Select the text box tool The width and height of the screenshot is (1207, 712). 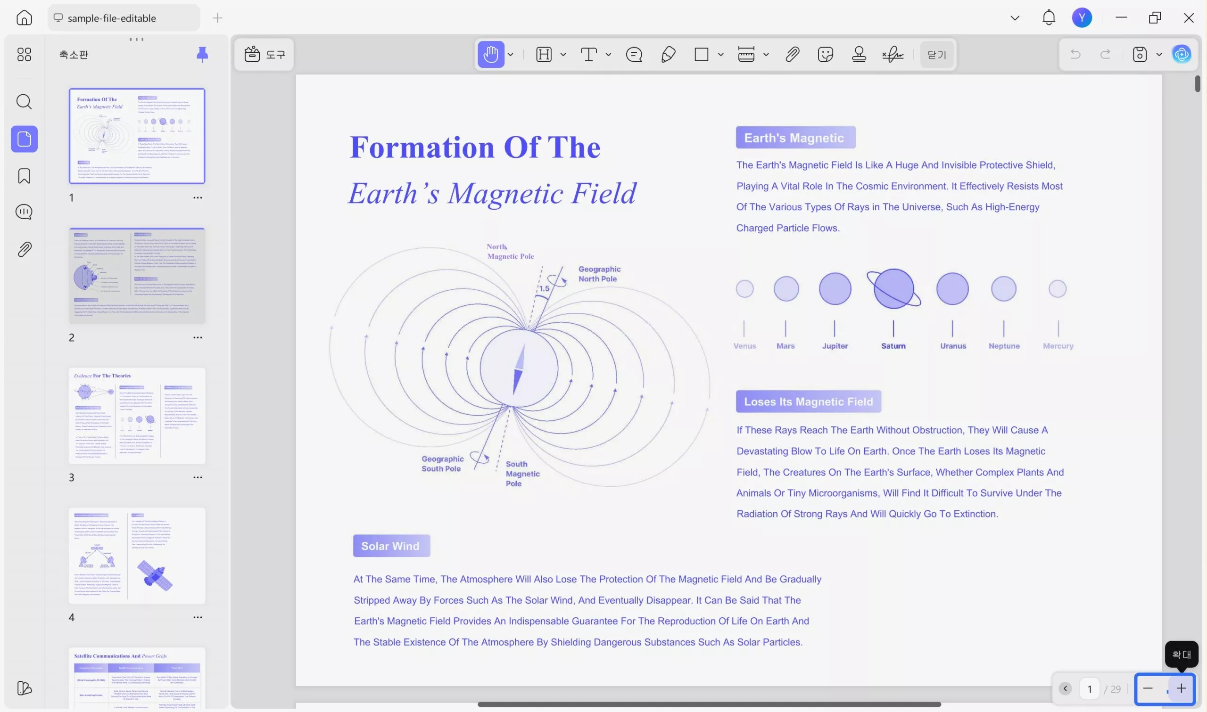[588, 54]
